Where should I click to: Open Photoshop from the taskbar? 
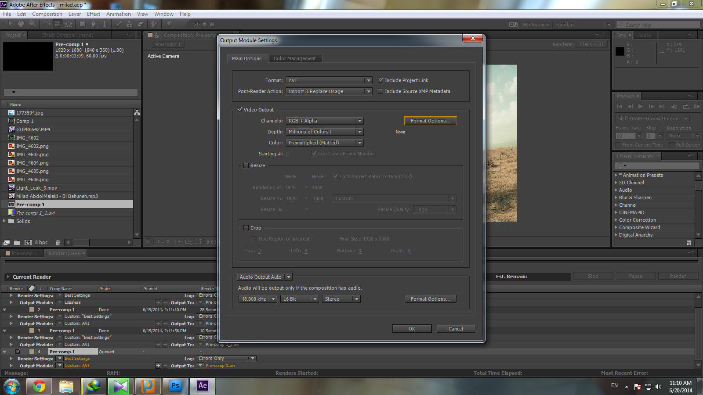175,386
